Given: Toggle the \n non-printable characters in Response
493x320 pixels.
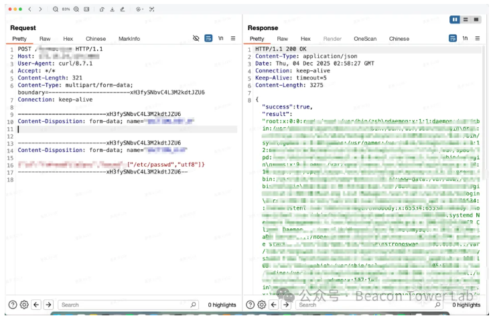Looking at the screenshot, I should (x=465, y=38).
